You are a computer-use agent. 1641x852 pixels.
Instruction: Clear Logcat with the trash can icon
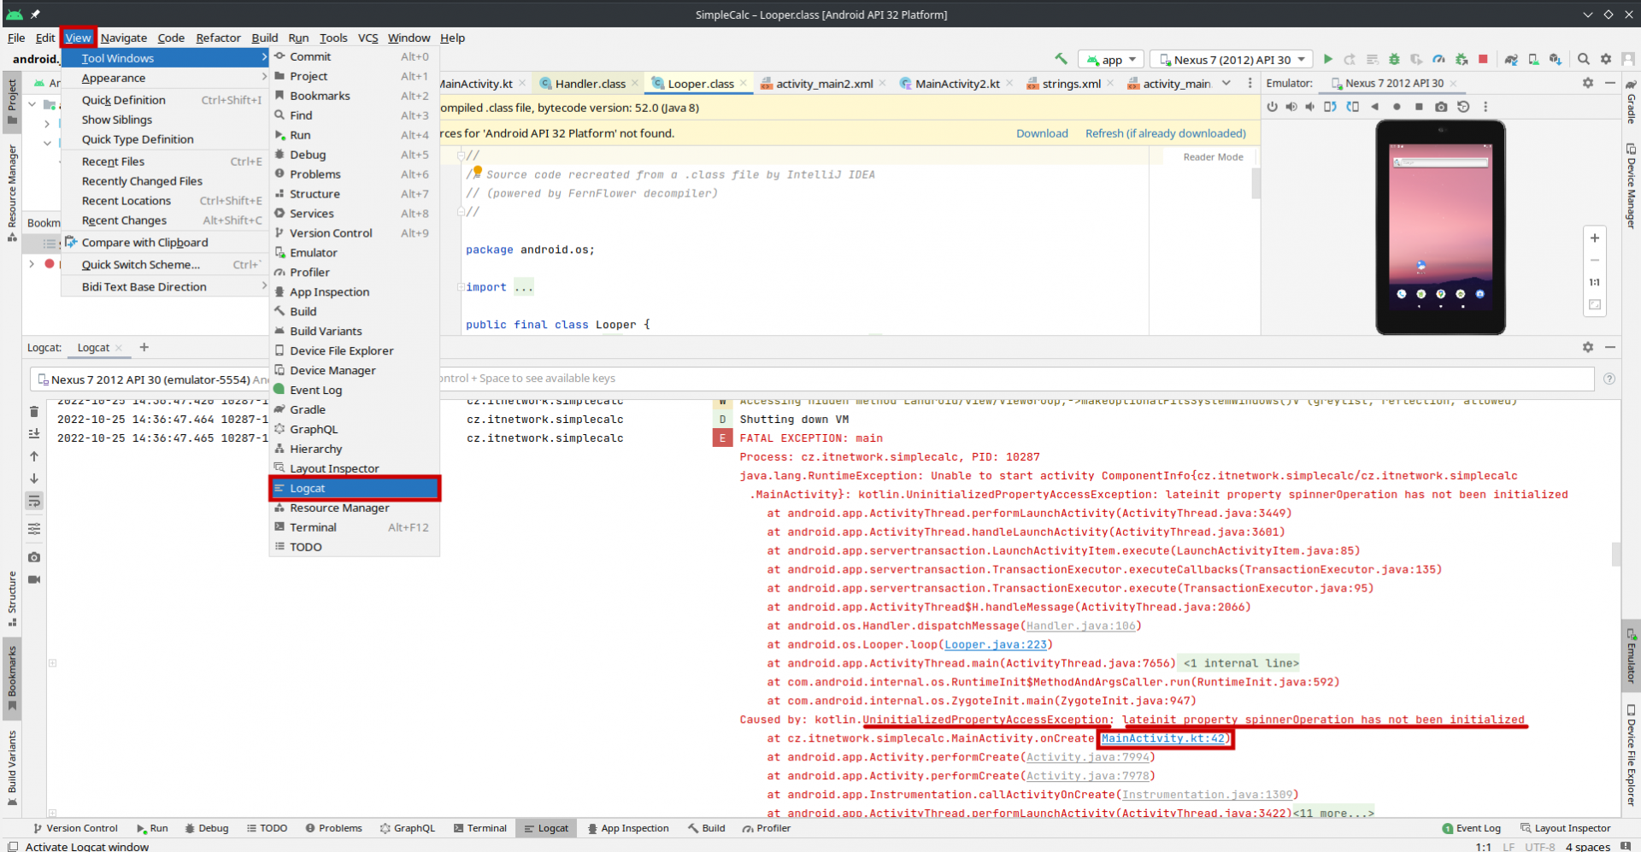pos(34,412)
